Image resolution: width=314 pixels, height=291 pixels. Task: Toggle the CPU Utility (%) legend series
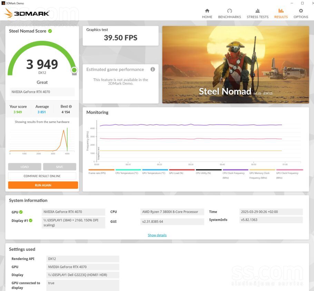209,171
